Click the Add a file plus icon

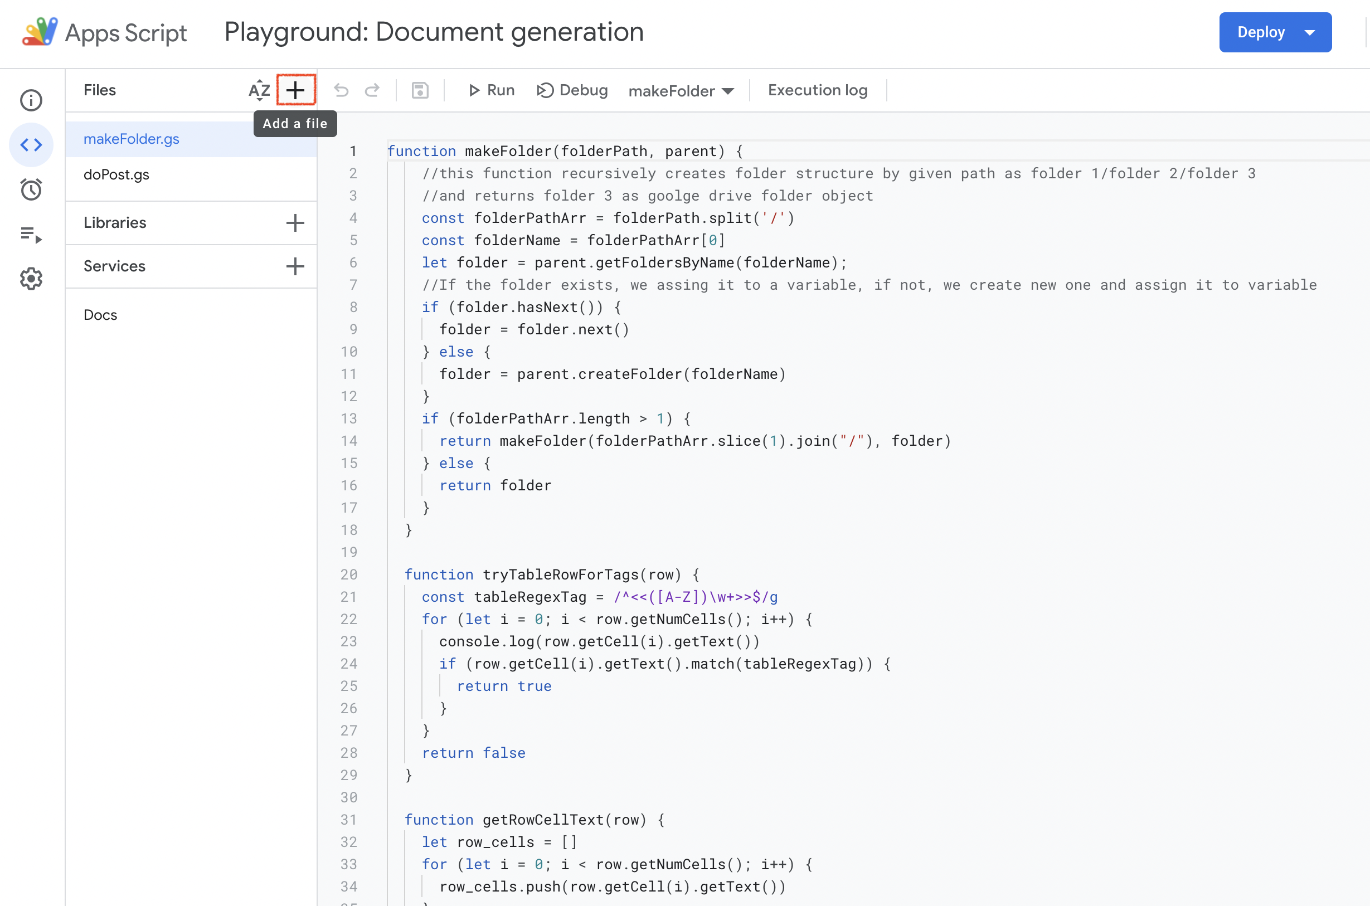point(295,90)
